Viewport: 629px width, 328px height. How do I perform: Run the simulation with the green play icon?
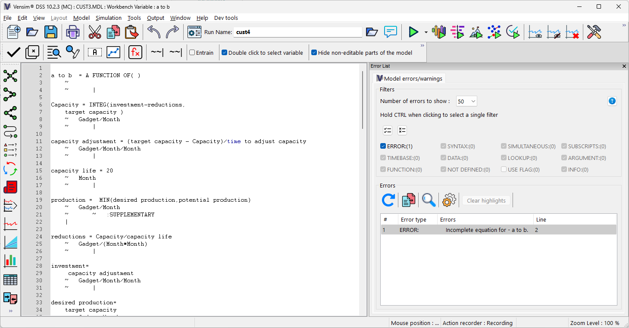point(413,32)
